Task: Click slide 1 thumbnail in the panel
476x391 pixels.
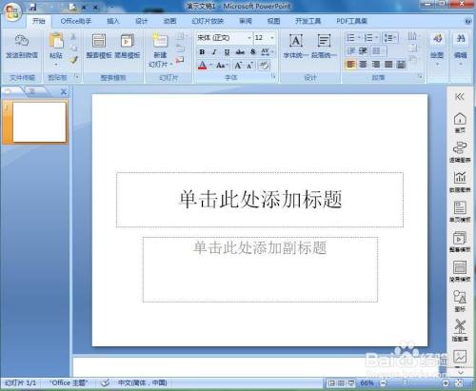Action: [39, 122]
